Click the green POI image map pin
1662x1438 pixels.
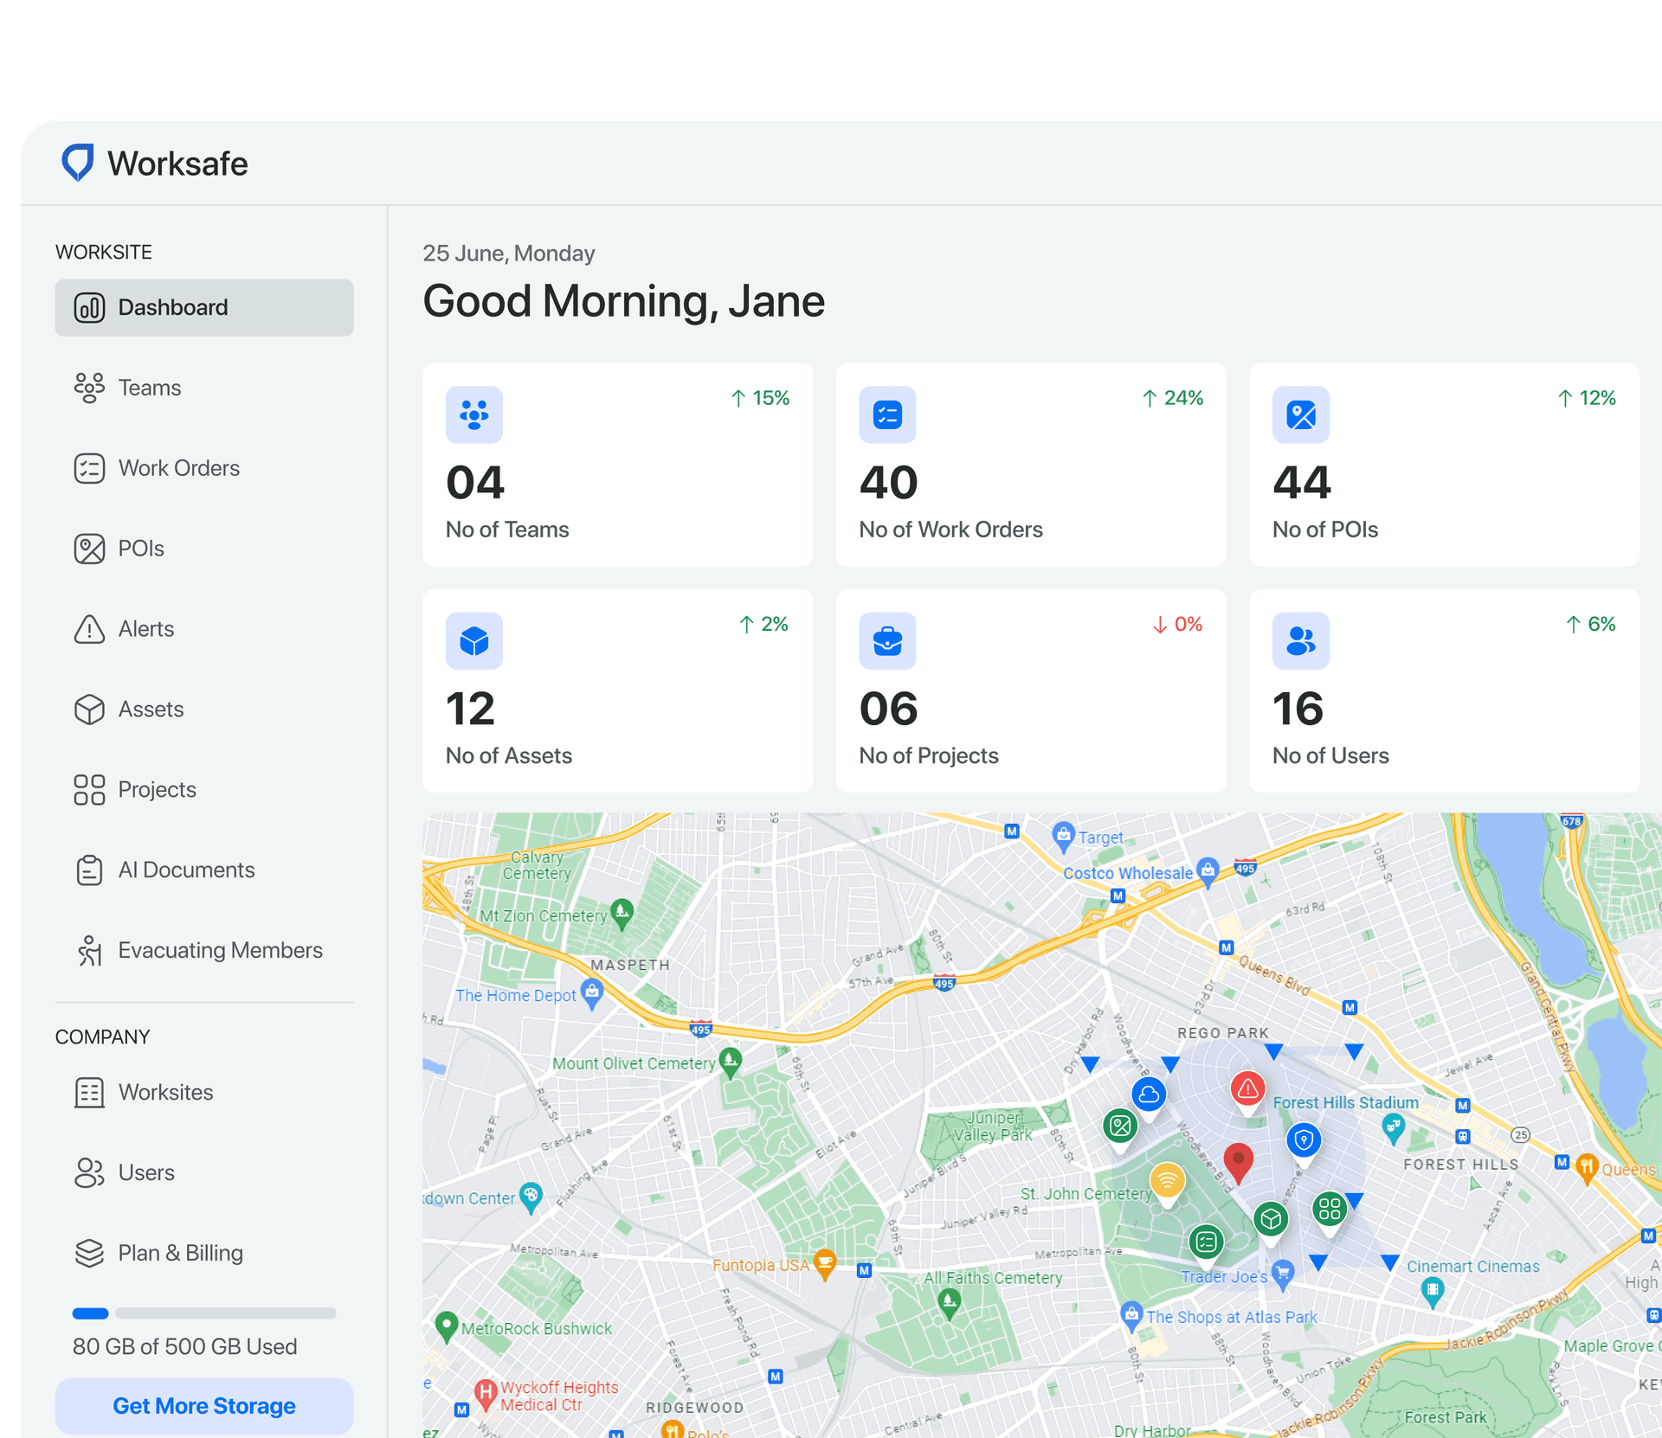pos(1120,1126)
